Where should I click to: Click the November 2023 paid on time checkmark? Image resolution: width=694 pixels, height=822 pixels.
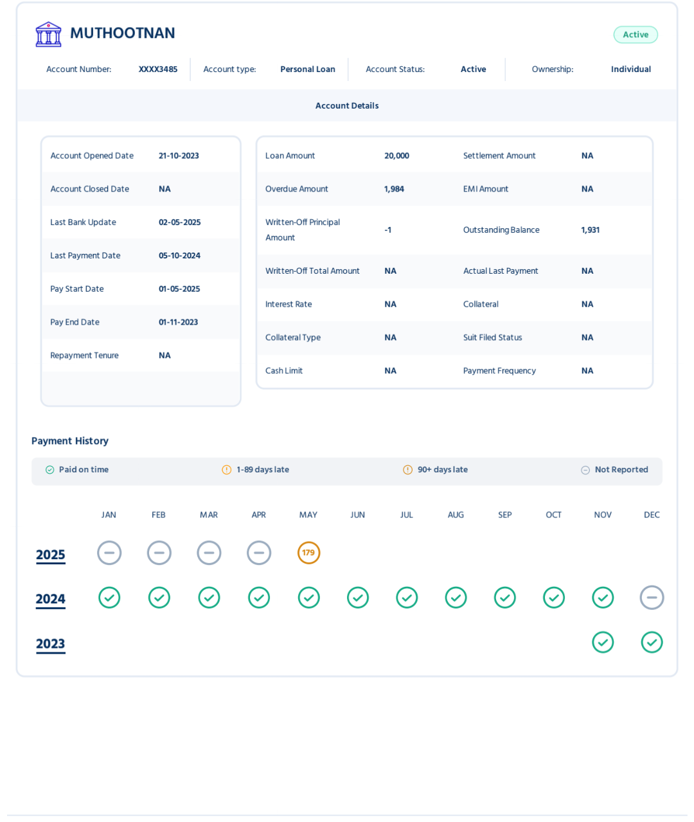point(603,642)
